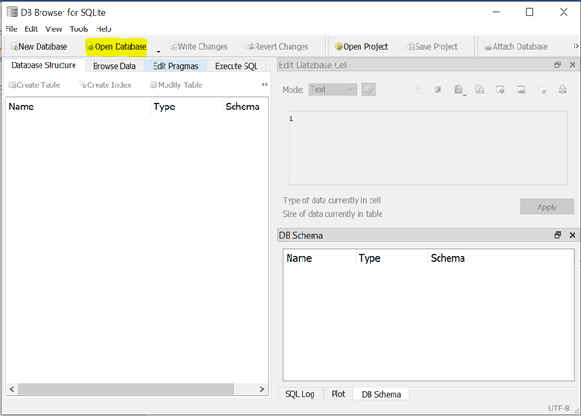The image size is (581, 416).
Task: Create a New Database from toolbar
Action: point(39,46)
